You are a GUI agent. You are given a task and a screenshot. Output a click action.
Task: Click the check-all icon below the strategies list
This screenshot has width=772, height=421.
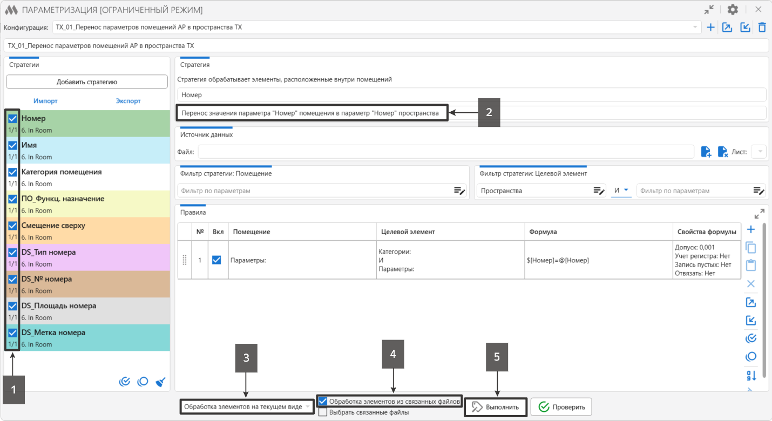[125, 382]
